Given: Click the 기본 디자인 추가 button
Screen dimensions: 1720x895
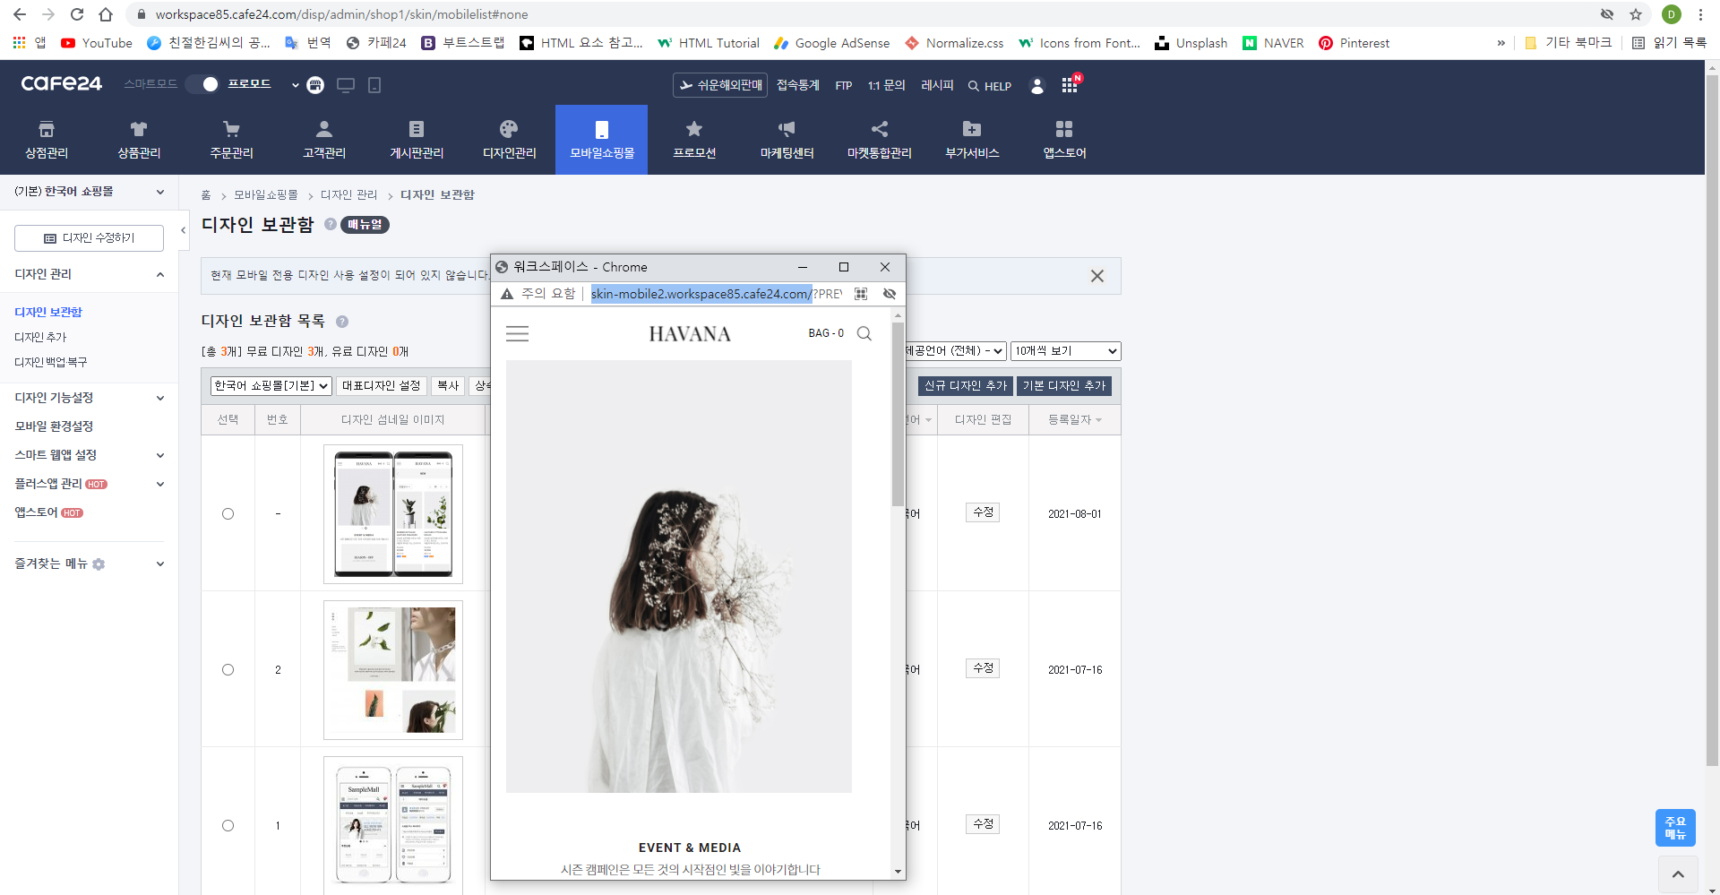Looking at the screenshot, I should (1064, 386).
